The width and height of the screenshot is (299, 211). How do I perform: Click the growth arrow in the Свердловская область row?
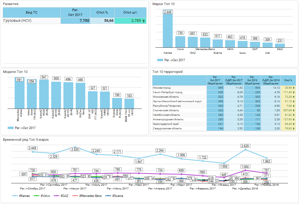pos(294,129)
